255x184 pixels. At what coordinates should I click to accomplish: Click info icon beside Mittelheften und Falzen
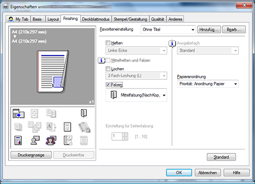[x=101, y=60]
